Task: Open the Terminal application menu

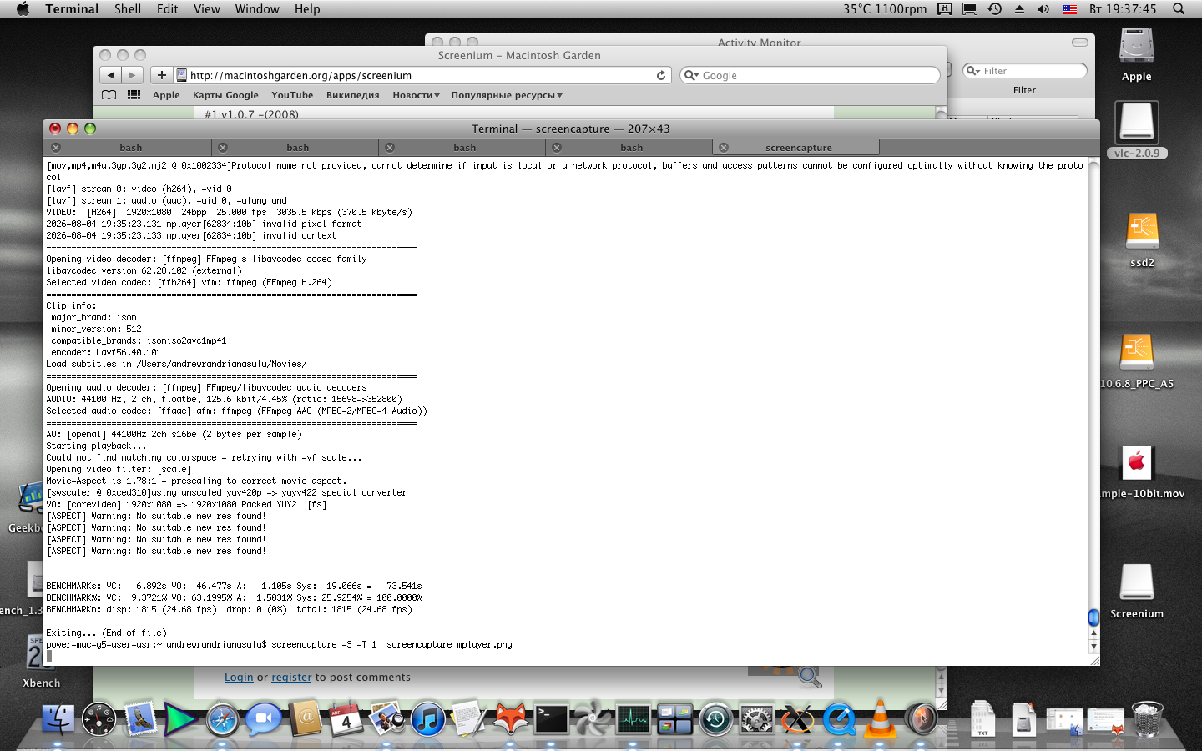Action: pos(72,9)
